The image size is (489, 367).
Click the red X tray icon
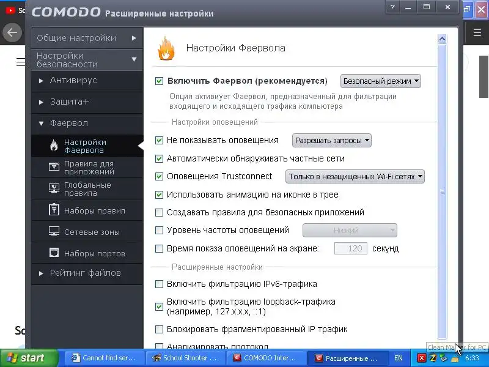(x=422, y=358)
